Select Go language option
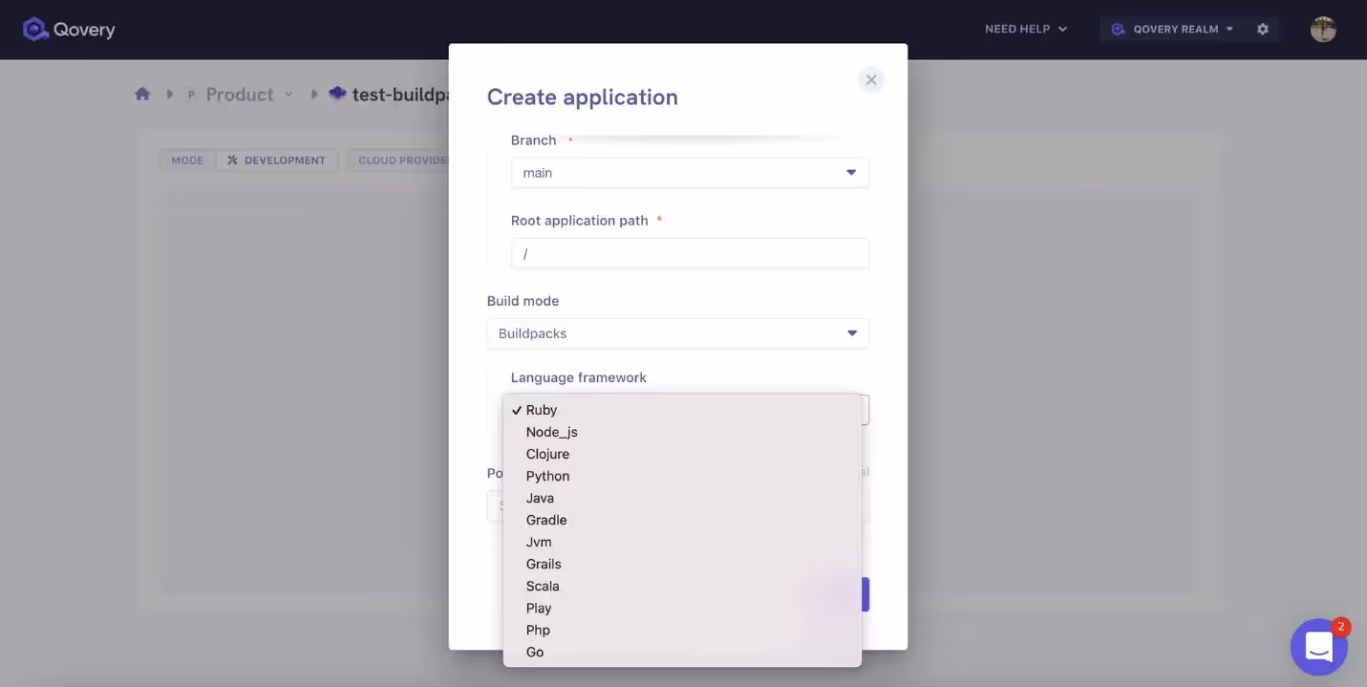Image resolution: width=1367 pixels, height=687 pixels. click(x=682, y=652)
